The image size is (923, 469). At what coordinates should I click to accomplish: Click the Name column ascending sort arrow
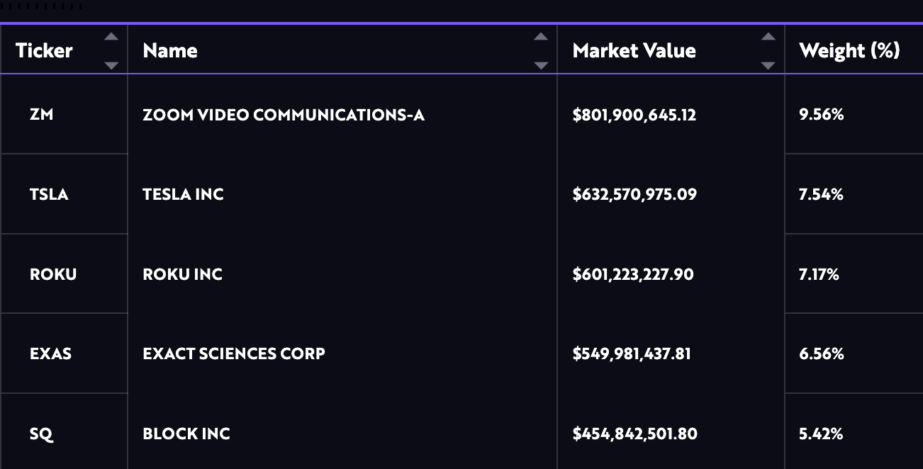click(541, 37)
